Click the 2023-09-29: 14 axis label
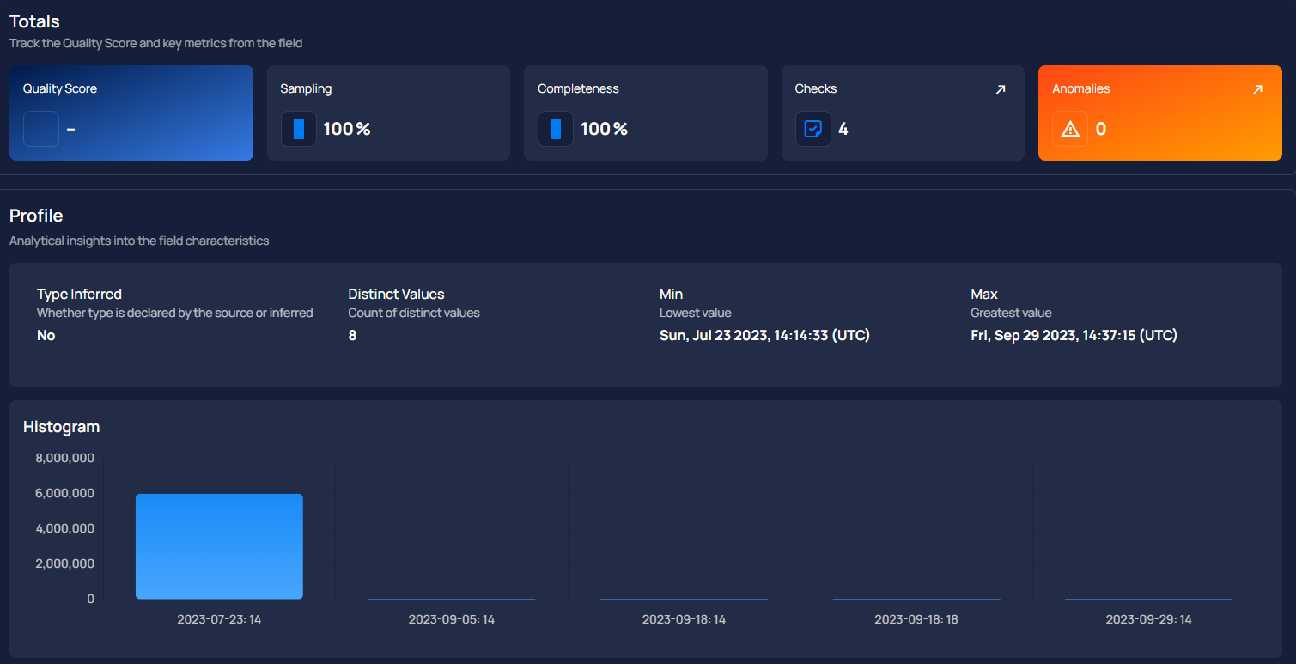This screenshot has height=664, width=1296. click(x=1148, y=619)
